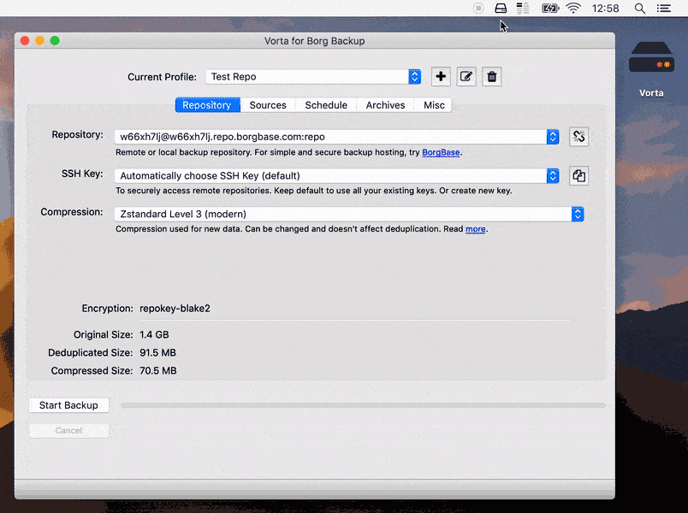Image resolution: width=688 pixels, height=513 pixels.
Task: Go to the Archives tab
Action: 385,105
